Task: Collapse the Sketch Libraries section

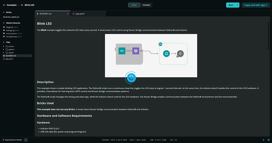Action: (x=4, y=23)
